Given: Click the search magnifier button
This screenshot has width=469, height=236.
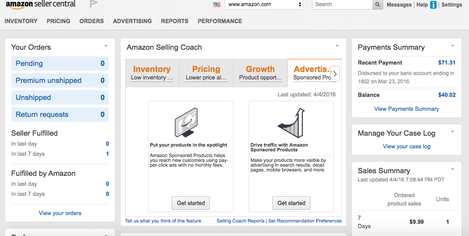Looking at the screenshot, I should coord(378,4).
